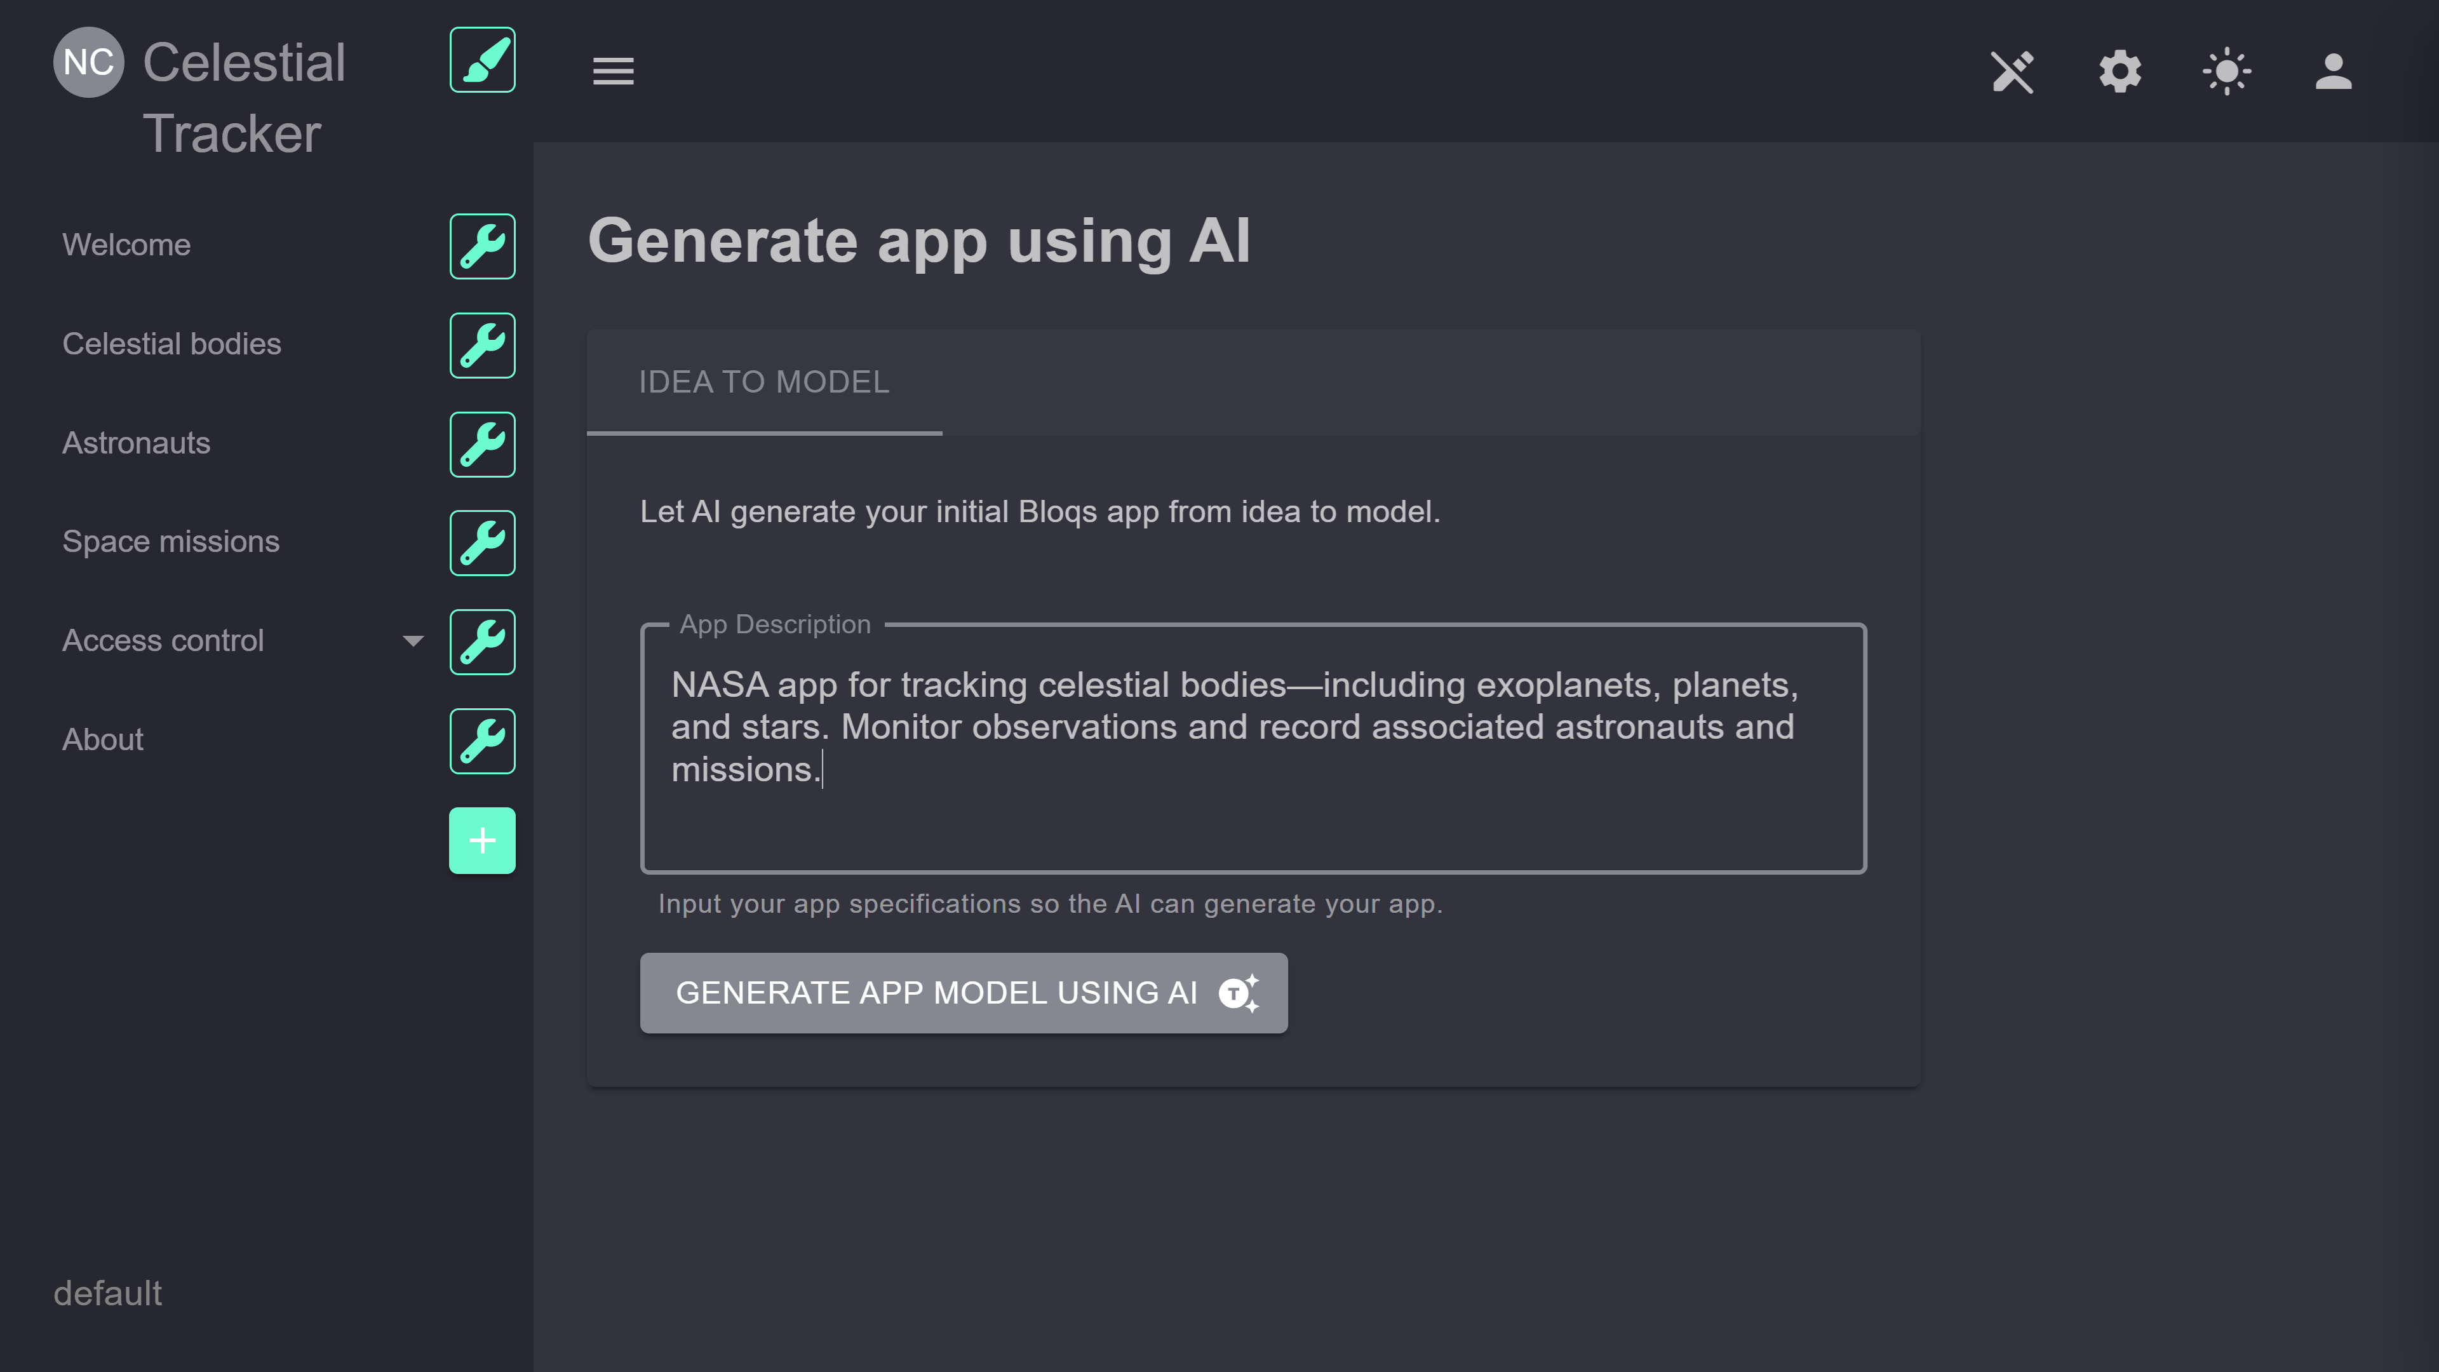Open Space missions configuration wrench
Image resolution: width=2439 pixels, height=1372 pixels.
(x=482, y=542)
